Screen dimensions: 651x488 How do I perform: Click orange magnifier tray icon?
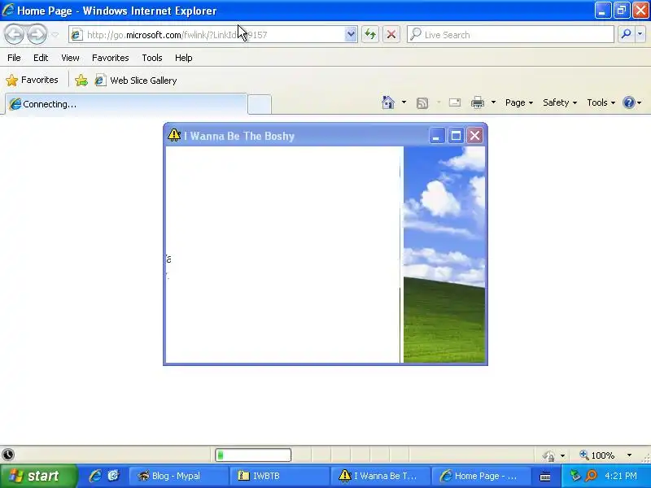(591, 476)
